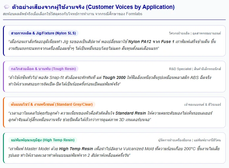This screenshot has height=168, width=229.
Task: Click the 'เจ้าของแบรนด์ & ดีไซเนอร์' author label
Action: [203, 104]
